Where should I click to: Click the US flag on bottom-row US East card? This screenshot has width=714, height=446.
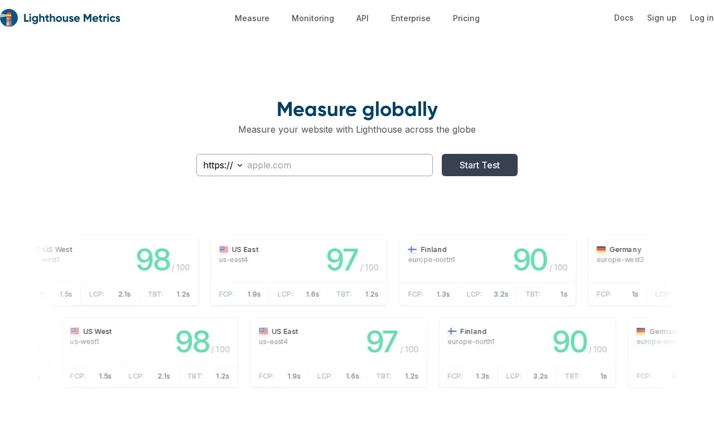click(263, 331)
